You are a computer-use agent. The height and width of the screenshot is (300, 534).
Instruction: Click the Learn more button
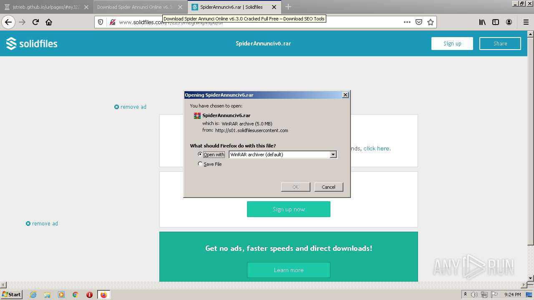[289, 270]
